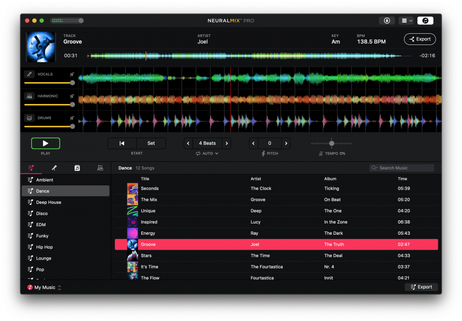462x321 pixels.
Task: Mute the Harmonic stem
Action: [x=72, y=96]
